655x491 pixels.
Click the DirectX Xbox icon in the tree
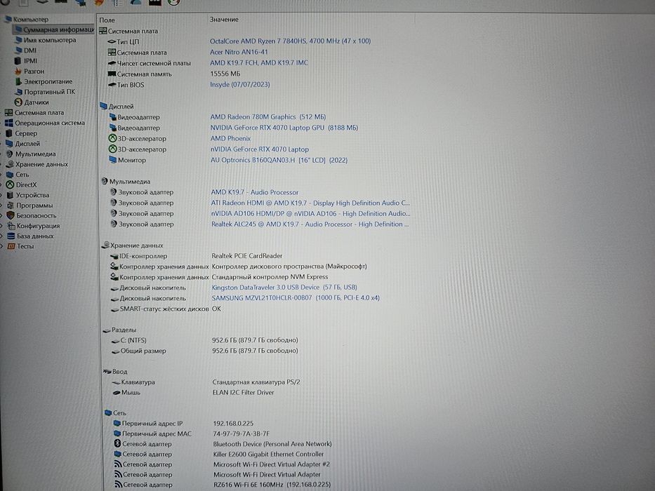coord(10,184)
